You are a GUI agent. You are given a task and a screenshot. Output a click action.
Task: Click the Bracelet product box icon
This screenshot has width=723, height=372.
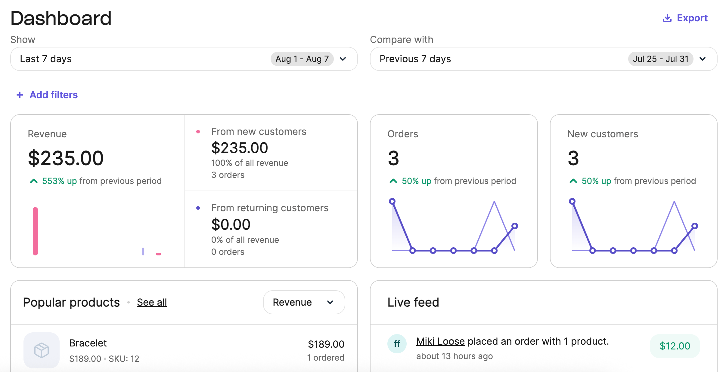pos(41,350)
